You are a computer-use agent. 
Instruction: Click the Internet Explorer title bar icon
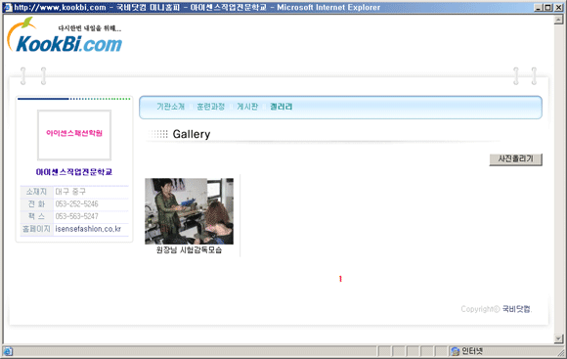coord(8,7)
